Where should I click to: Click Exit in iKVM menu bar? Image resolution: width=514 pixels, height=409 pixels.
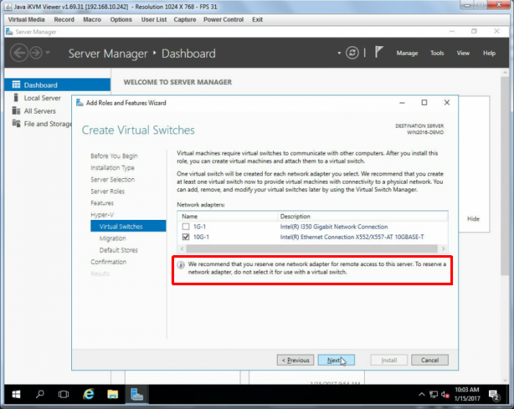(x=257, y=20)
